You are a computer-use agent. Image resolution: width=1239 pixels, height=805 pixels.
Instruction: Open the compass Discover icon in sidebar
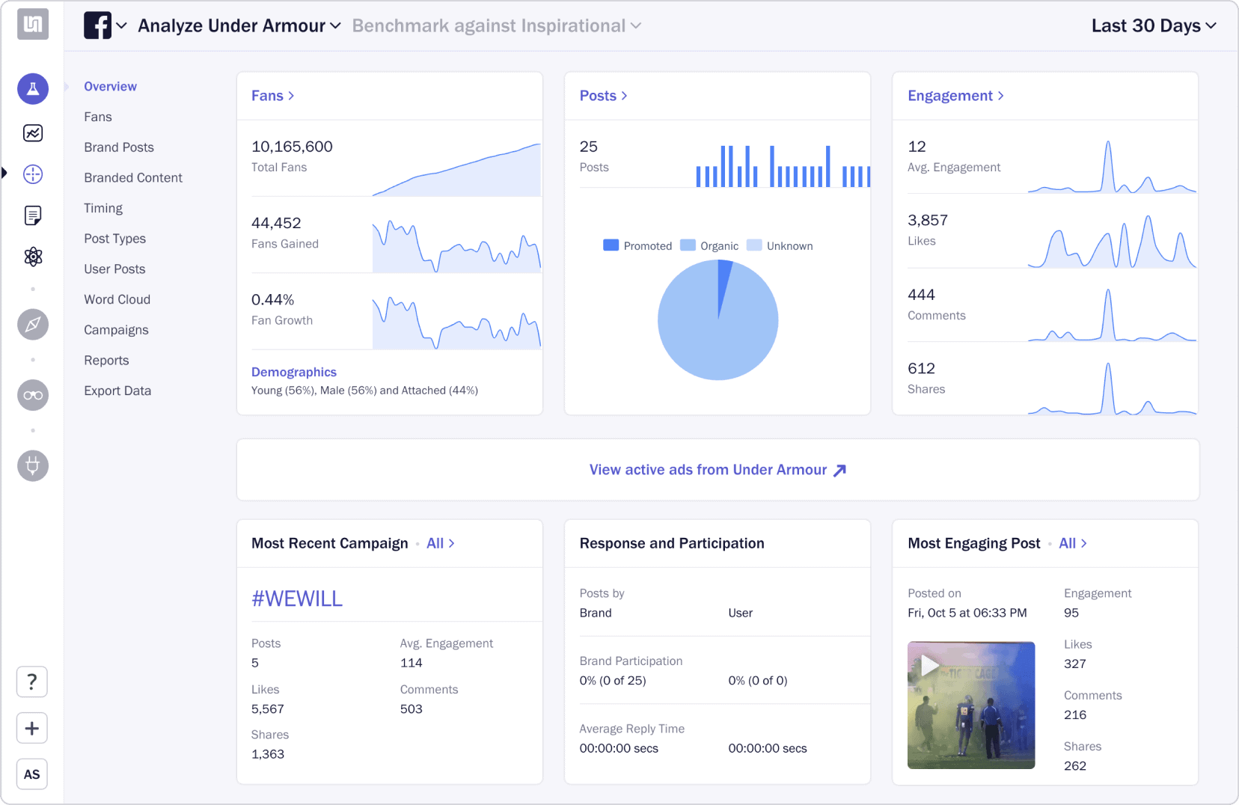pos(33,325)
